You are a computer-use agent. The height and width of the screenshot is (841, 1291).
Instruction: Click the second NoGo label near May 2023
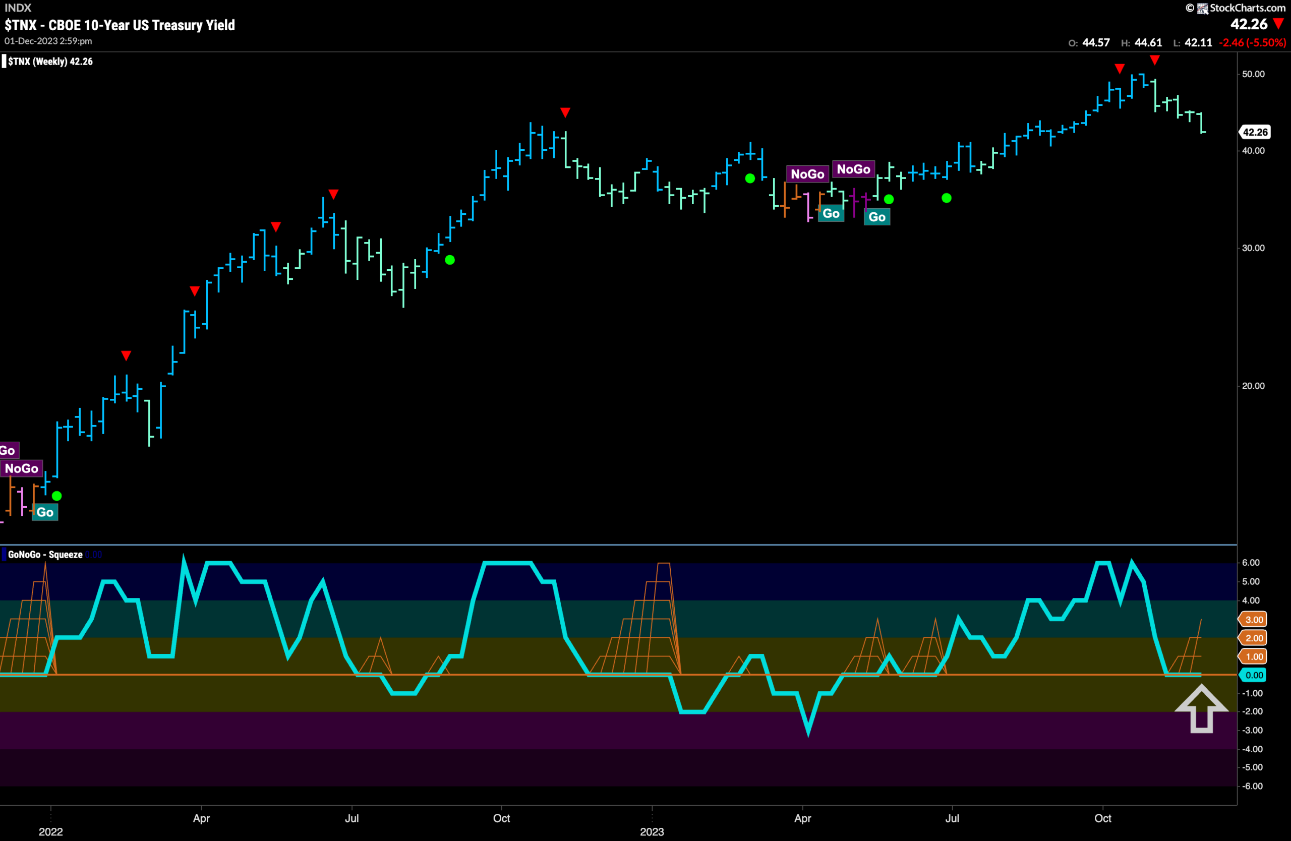853,169
